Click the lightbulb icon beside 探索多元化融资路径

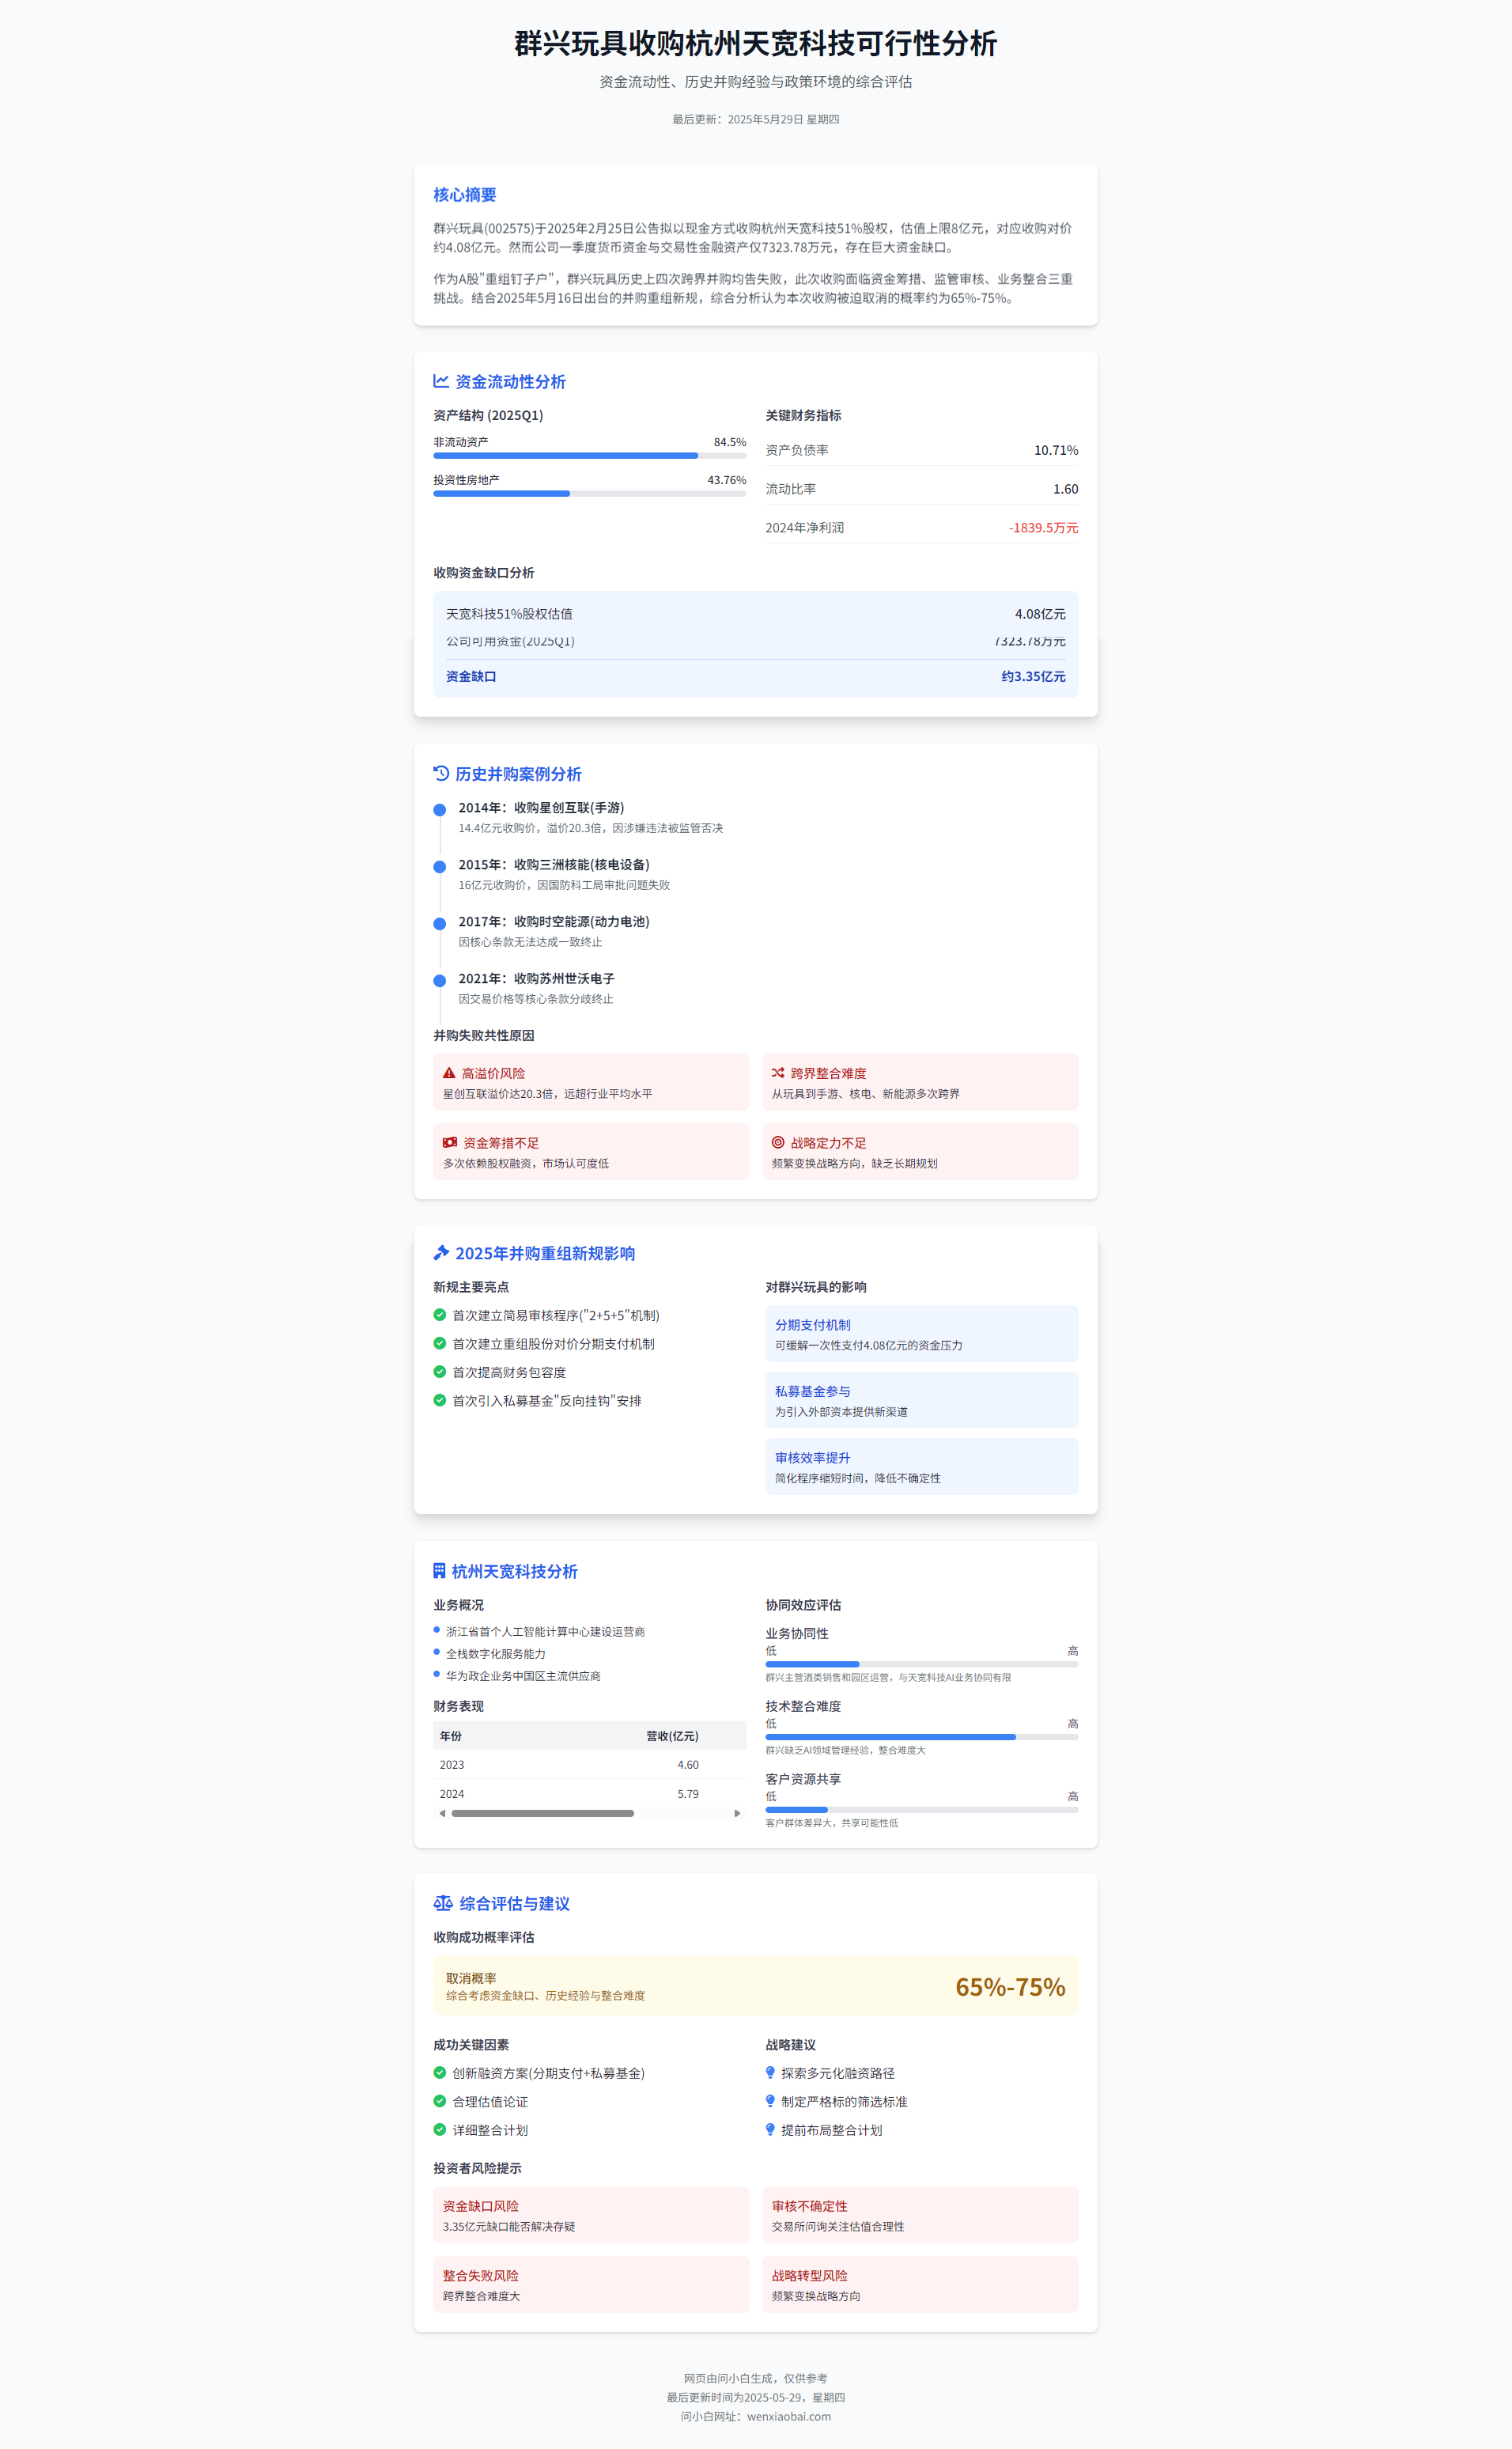tap(770, 2073)
